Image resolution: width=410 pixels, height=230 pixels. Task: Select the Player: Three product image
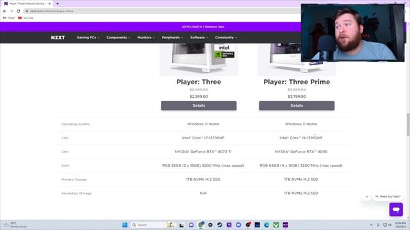199,59
